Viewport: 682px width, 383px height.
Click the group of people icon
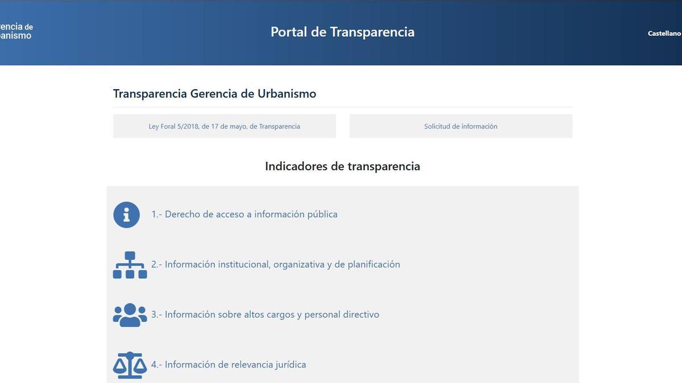130,315
